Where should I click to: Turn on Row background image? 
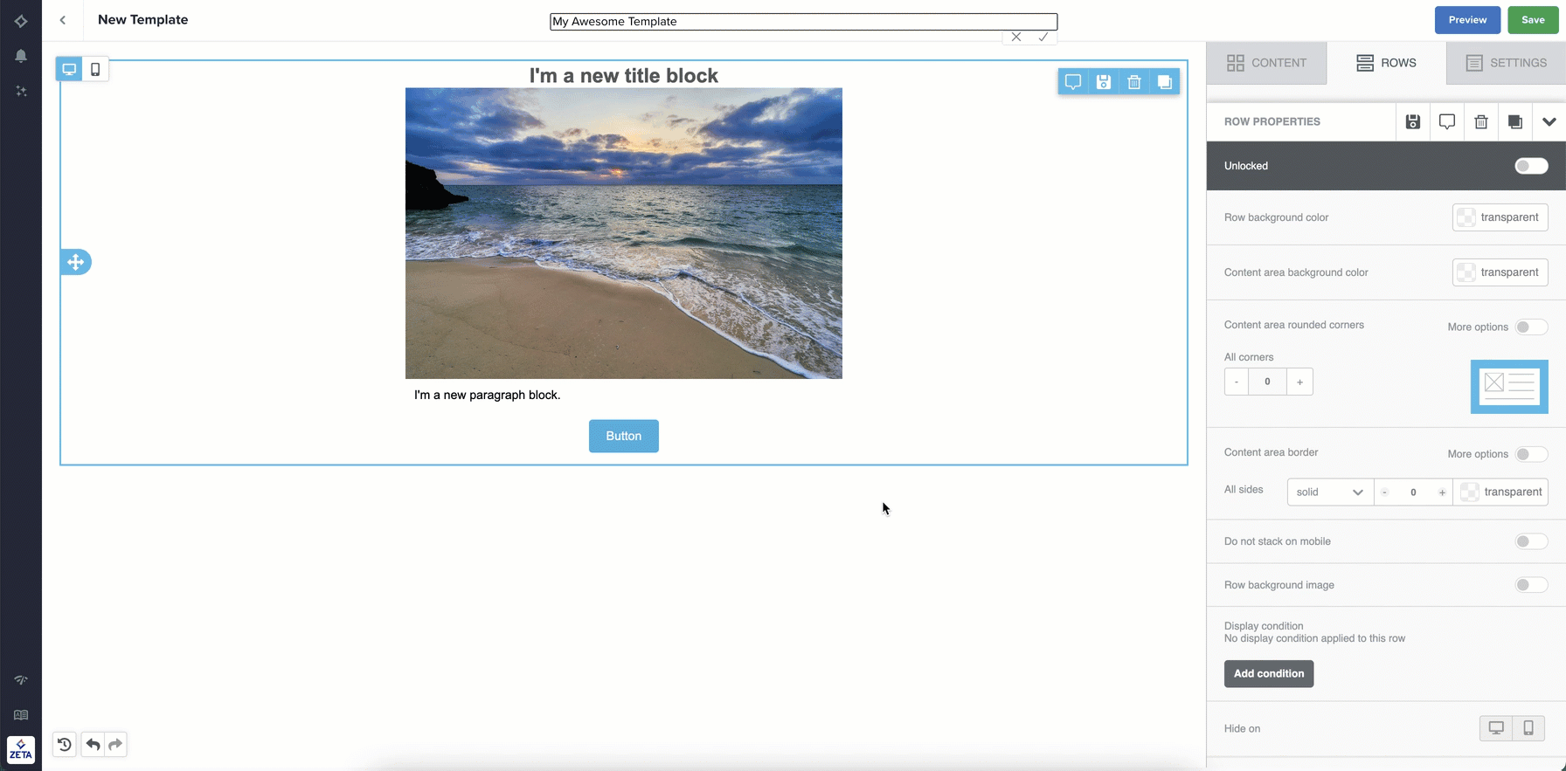click(1530, 585)
